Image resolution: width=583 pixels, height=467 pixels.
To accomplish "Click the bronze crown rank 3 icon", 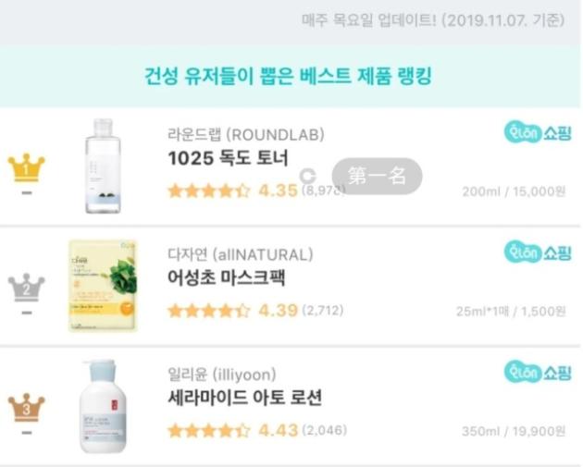I will tap(26, 407).
